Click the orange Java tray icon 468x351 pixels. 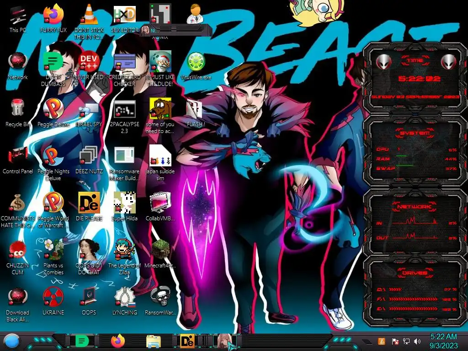tap(382, 341)
